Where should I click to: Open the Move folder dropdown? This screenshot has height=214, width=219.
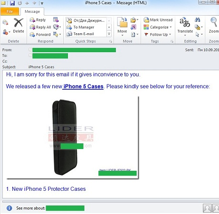click(122, 27)
